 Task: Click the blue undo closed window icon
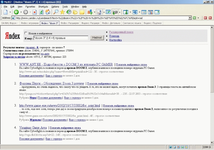pyautogui.click(x=135, y=12)
